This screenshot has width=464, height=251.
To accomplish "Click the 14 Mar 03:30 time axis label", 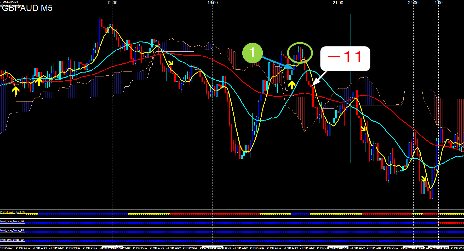I will pyautogui.click(x=56, y=248).
